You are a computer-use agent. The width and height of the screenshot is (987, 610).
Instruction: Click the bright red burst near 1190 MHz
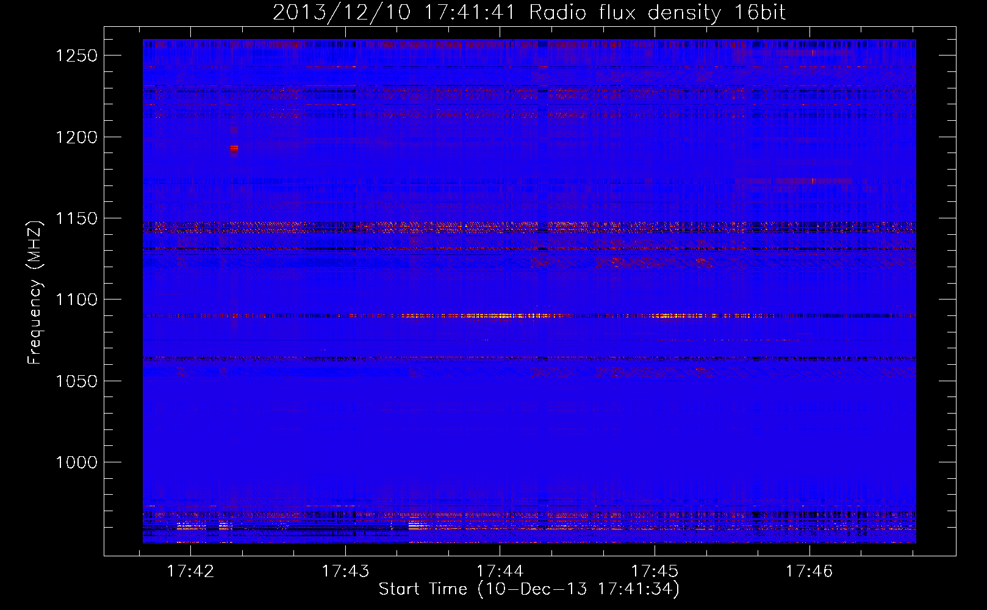[x=234, y=148]
